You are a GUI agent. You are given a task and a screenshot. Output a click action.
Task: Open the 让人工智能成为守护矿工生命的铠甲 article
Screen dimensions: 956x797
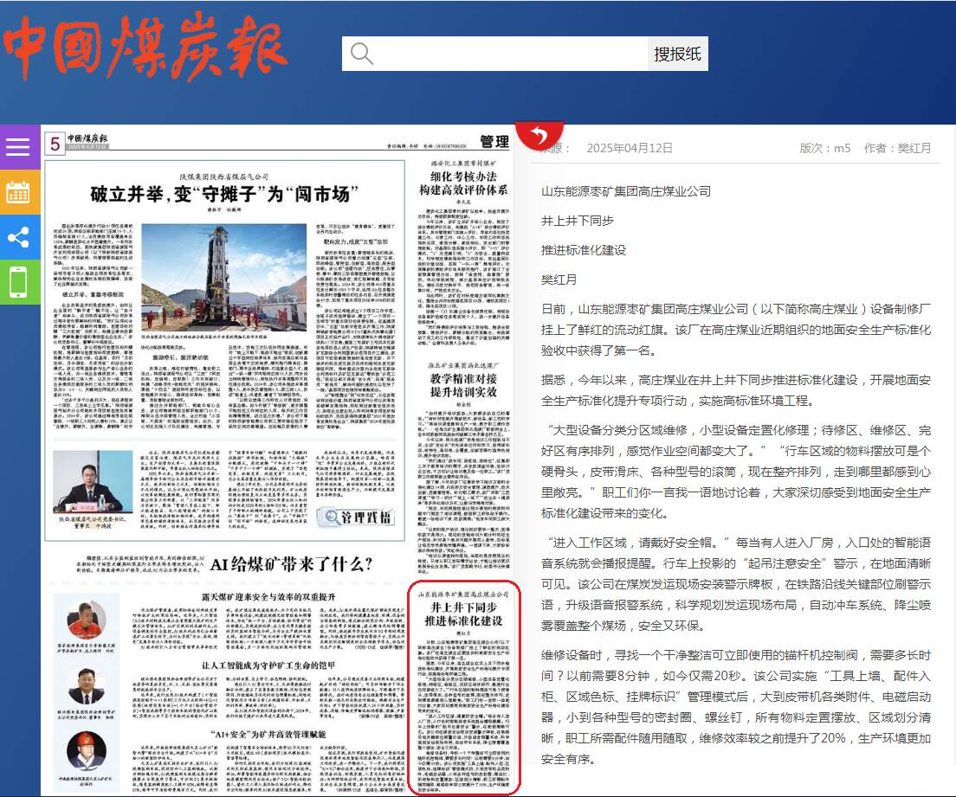pyautogui.click(x=268, y=665)
